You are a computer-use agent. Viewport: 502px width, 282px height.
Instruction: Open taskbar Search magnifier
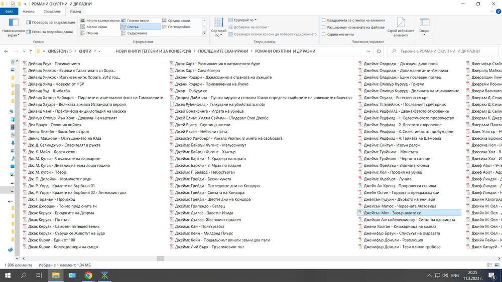24,275
